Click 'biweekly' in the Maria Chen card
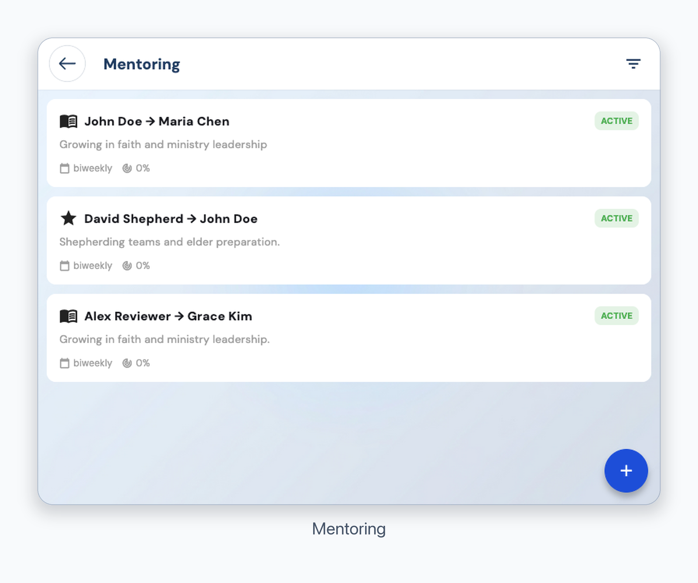 click(x=92, y=168)
